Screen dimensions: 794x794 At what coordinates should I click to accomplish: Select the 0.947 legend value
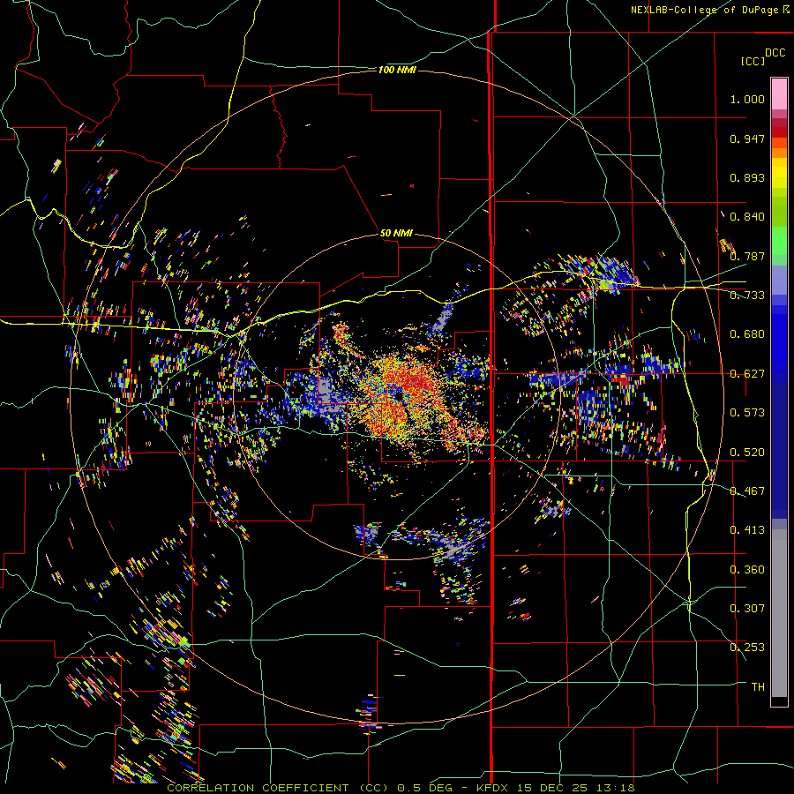click(x=747, y=139)
